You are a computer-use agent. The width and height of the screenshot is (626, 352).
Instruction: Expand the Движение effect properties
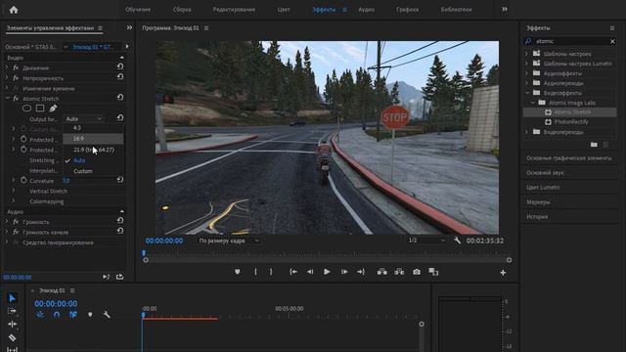click(x=7, y=67)
